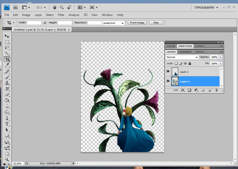Add a layer mask
Screen dimensions: 238x169
coord(189,90)
